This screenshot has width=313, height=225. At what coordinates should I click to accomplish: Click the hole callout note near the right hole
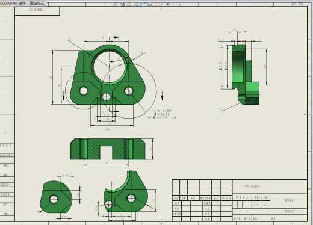[164, 114]
